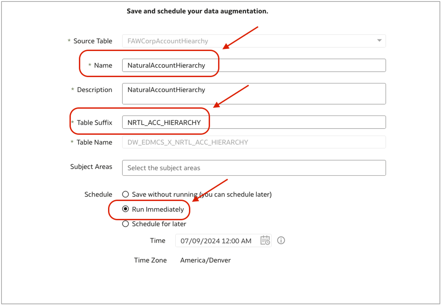Screen dimensions: 441x305
Task: Click the disabled Table Name field
Action: [254, 142]
